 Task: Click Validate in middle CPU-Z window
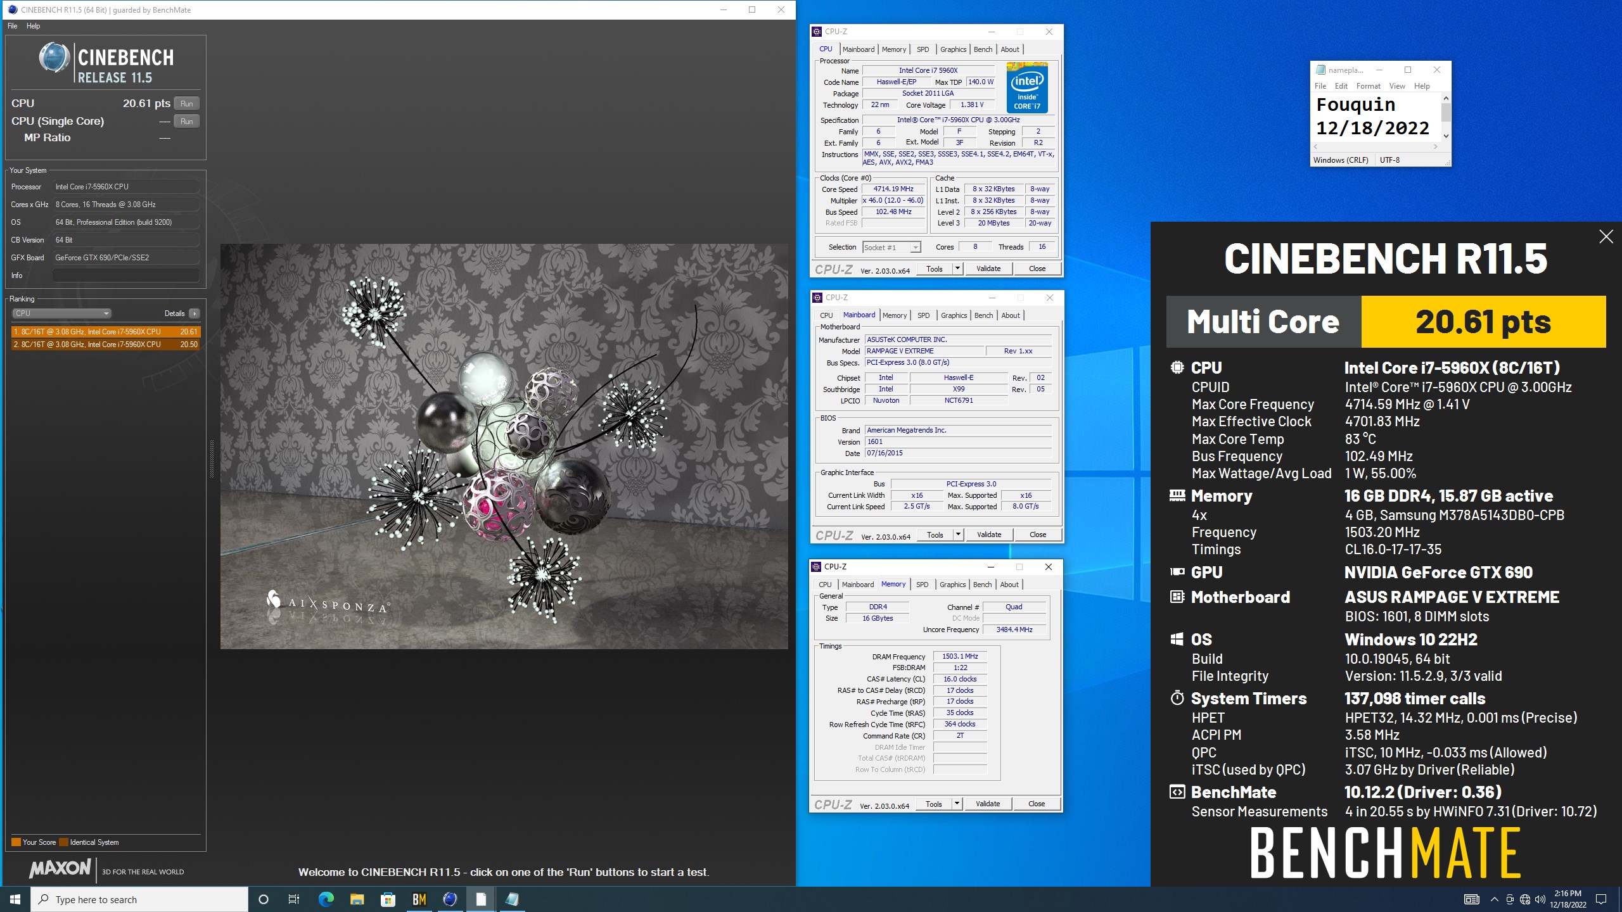pos(989,535)
